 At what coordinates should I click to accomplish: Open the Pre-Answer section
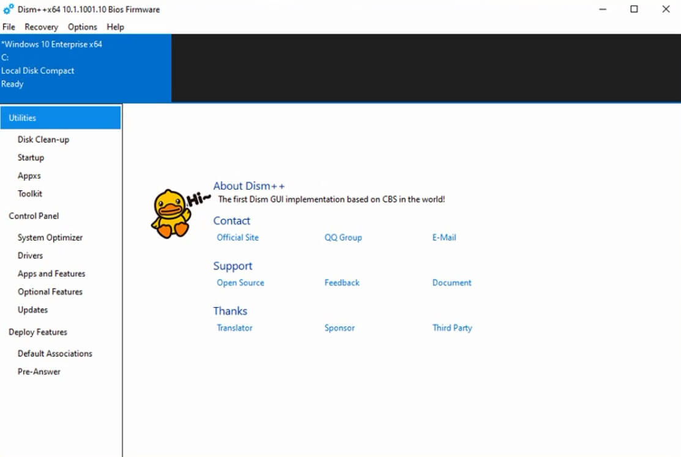click(39, 372)
